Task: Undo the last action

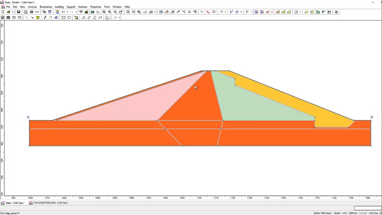Action: click(63, 12)
